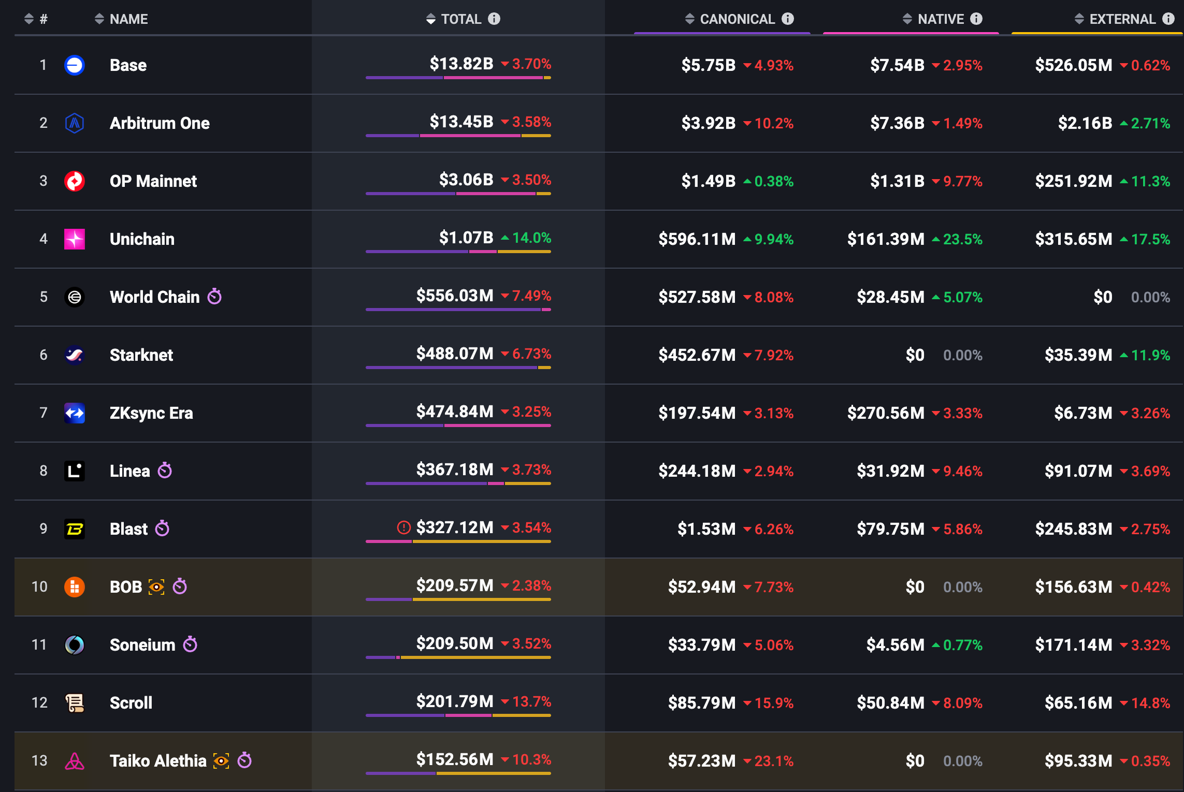This screenshot has width=1184, height=792.
Task: Click the info icon beside NATIVE header
Action: click(976, 19)
